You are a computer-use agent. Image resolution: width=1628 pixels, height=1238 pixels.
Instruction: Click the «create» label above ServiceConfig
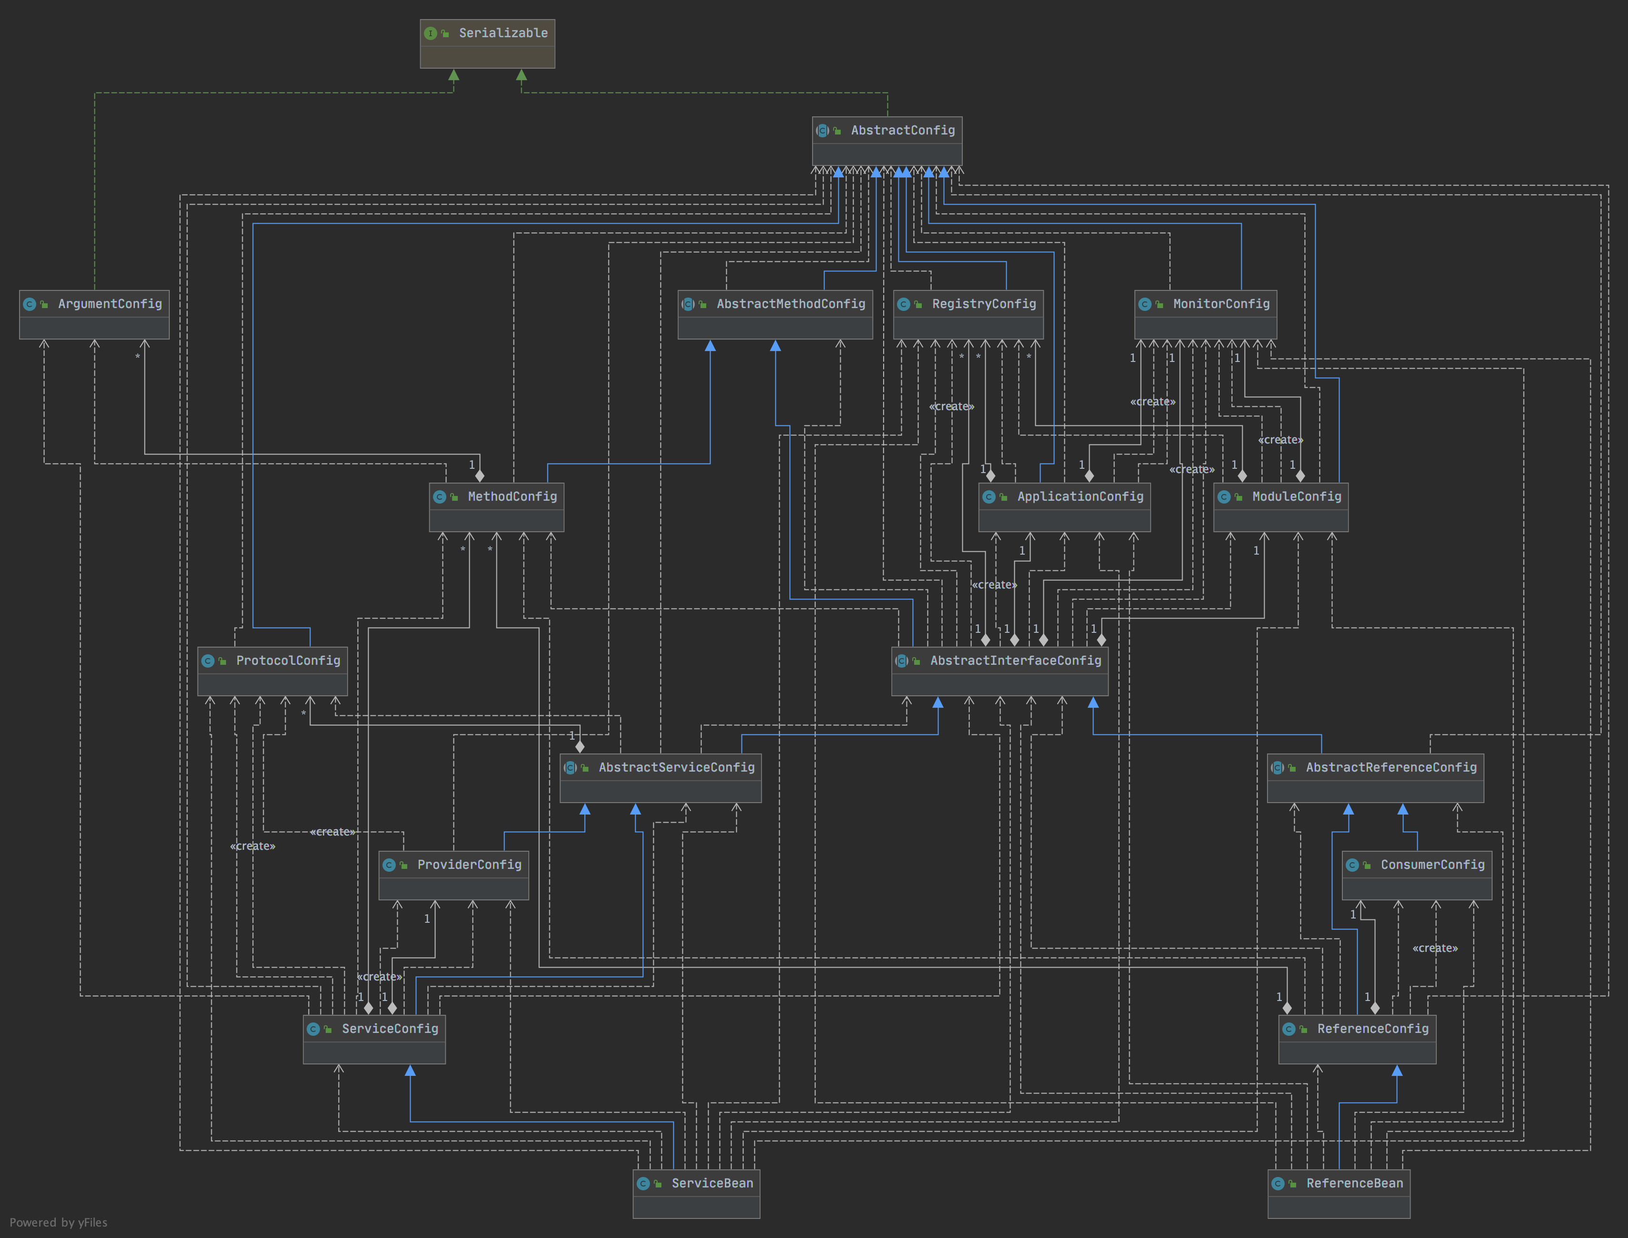[380, 977]
